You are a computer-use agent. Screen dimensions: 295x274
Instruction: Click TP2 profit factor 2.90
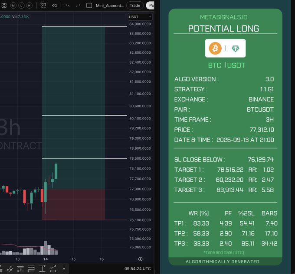pos(226,234)
